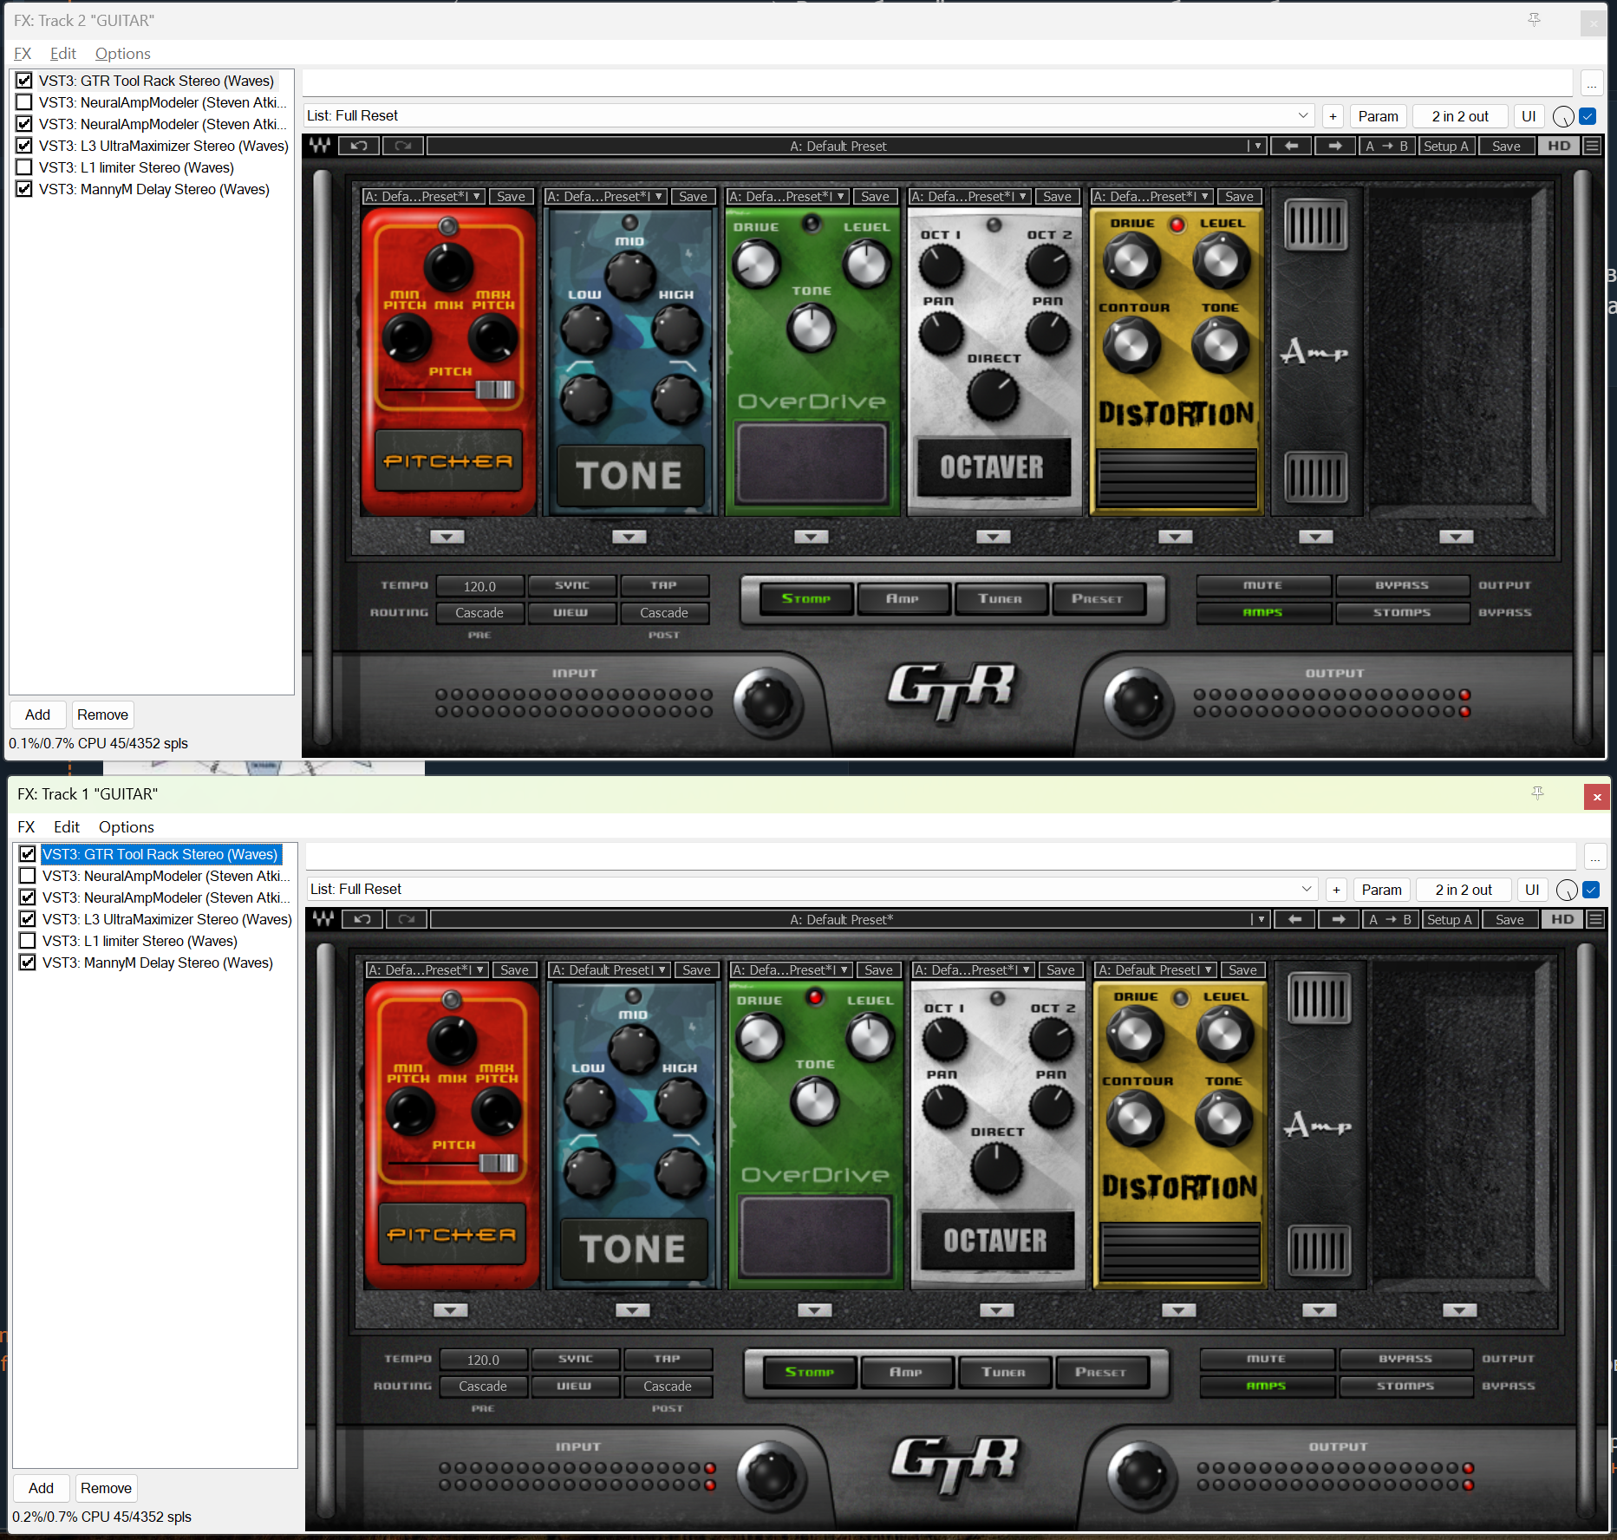This screenshot has height=1540, width=1617.
Task: Expand stomp selector below Octaver in Track 1
Action: click(997, 1310)
